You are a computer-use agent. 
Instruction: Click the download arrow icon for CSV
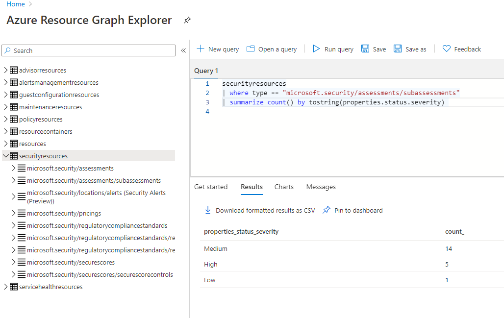tap(208, 210)
